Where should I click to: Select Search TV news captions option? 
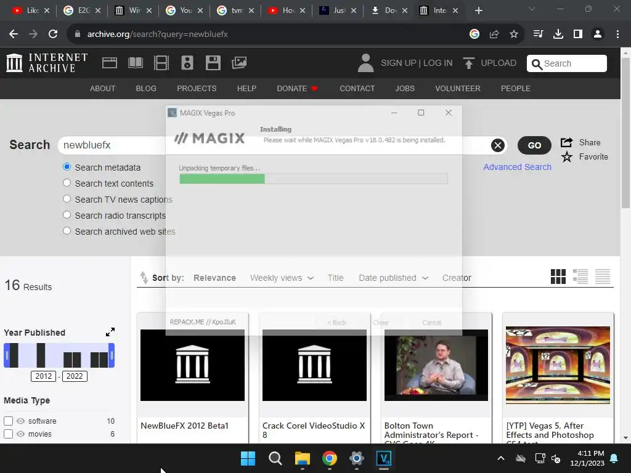(67, 199)
